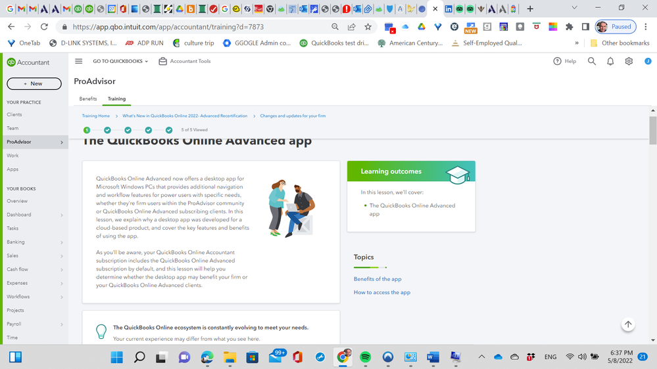657x369 pixels.
Task: Jump to How to access the app topic
Action: pyautogui.click(x=382, y=292)
